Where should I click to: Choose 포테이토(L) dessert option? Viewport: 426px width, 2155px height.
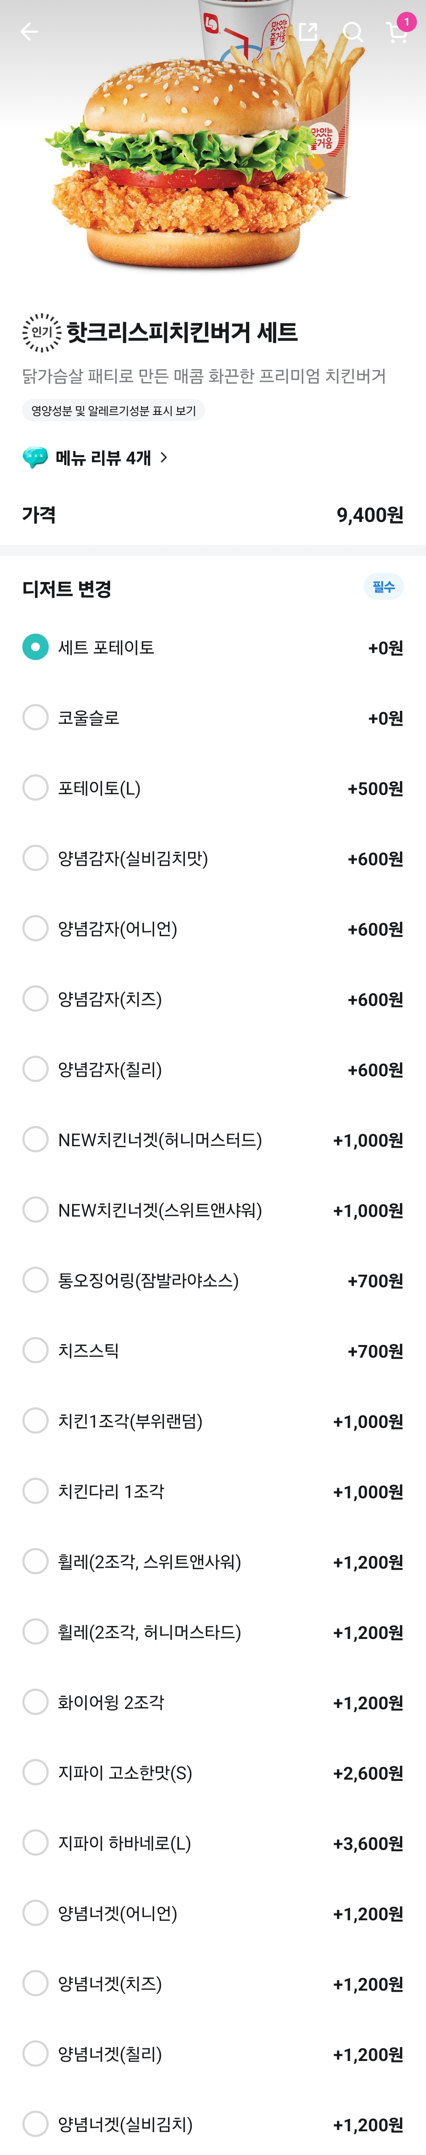pyautogui.click(x=35, y=787)
